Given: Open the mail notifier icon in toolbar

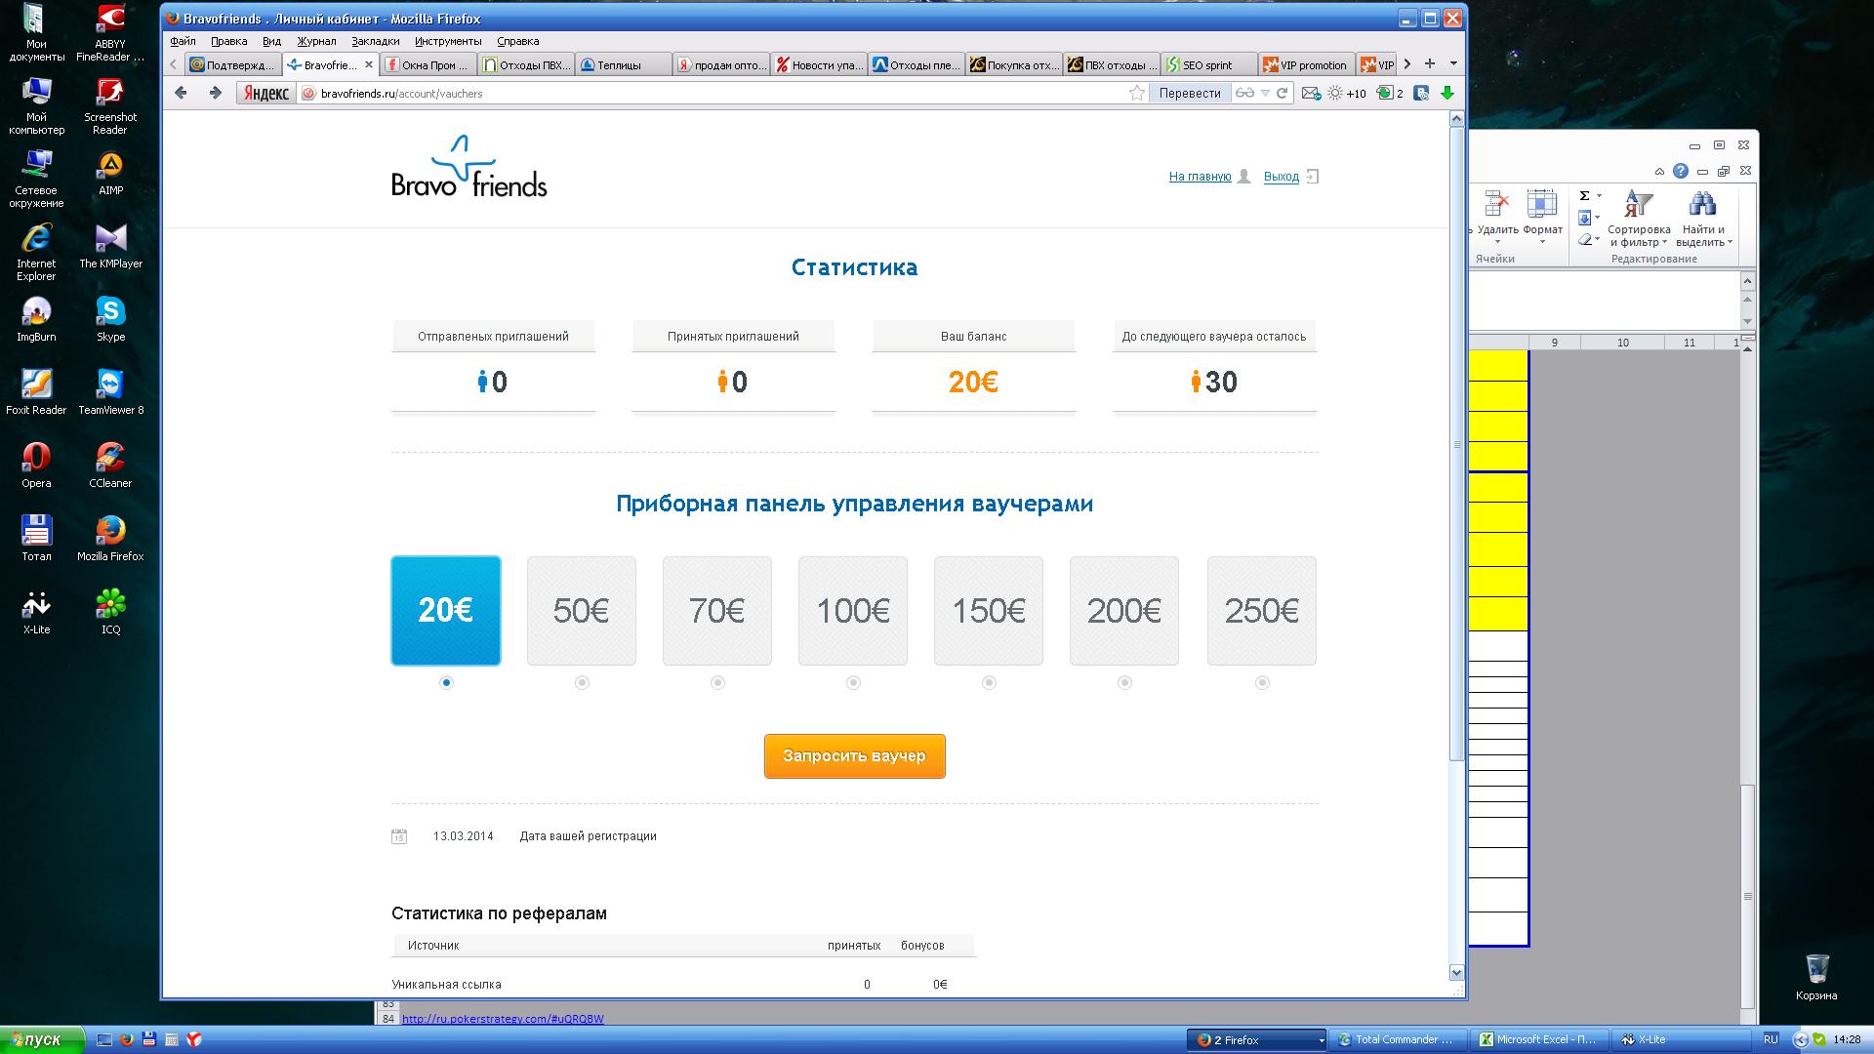Looking at the screenshot, I should pos(1311,93).
